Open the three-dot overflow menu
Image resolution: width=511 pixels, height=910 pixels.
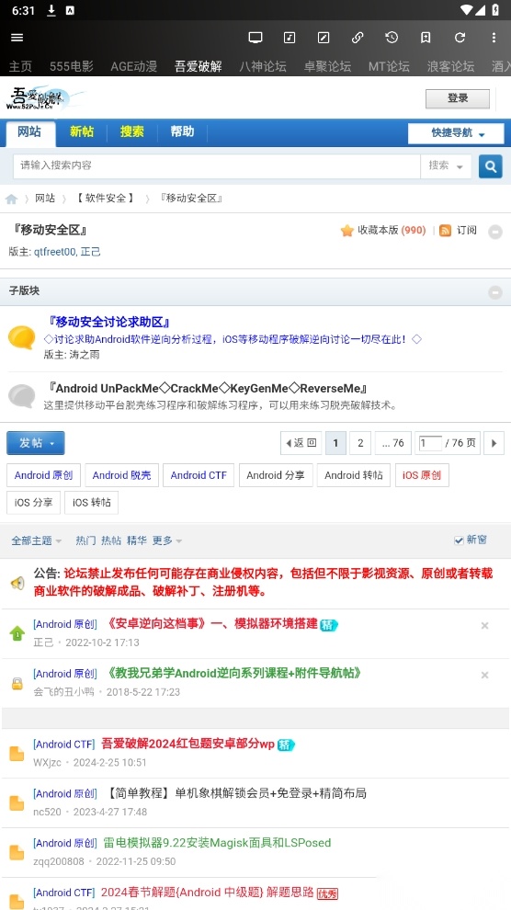[x=494, y=37]
